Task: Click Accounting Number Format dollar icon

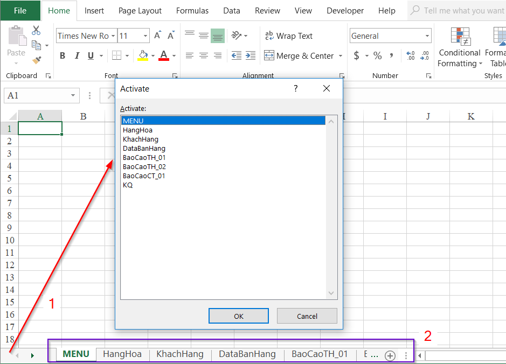Action: point(356,55)
